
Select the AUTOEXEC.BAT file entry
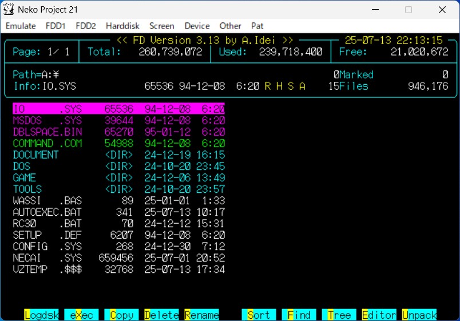coord(47,212)
